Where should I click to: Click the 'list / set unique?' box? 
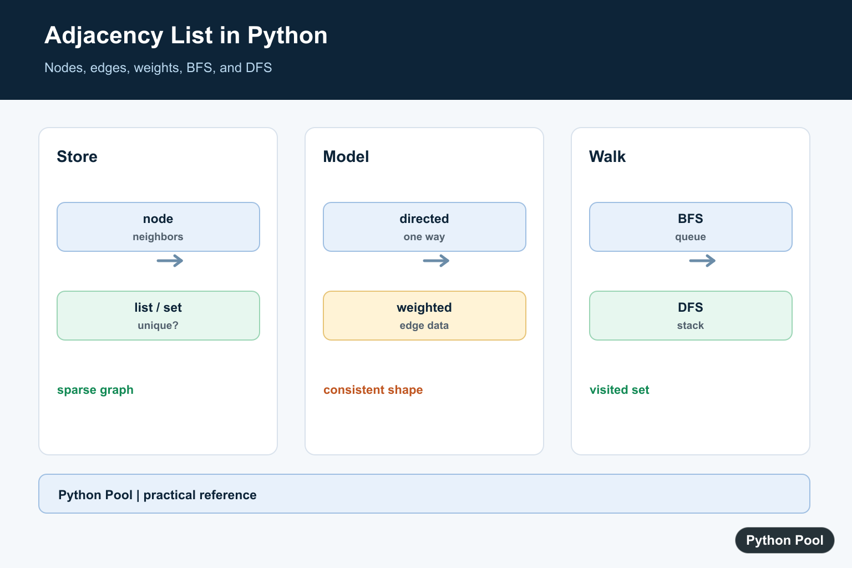(x=158, y=316)
